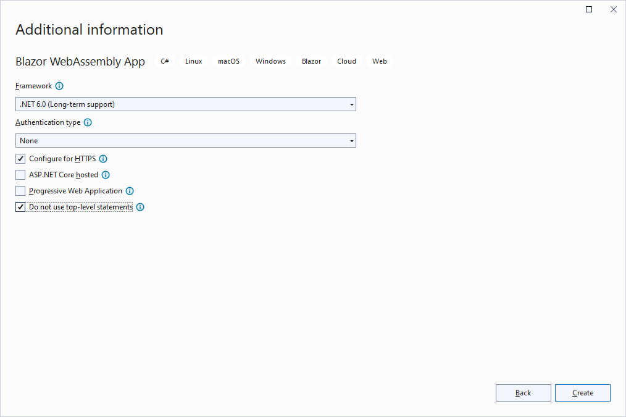Click the Create button
Screen dimensions: 626x417
pos(582,393)
